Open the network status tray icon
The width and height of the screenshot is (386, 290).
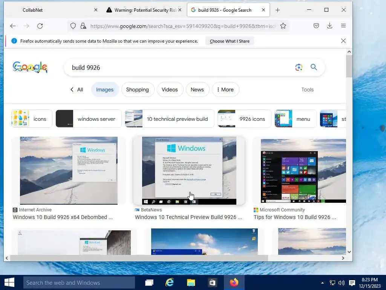(332, 283)
